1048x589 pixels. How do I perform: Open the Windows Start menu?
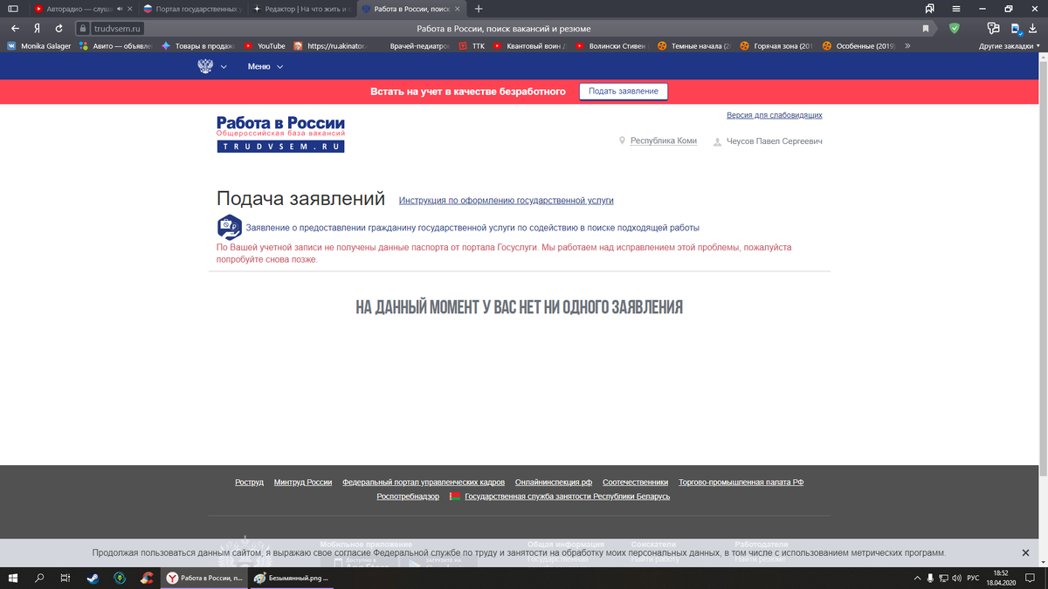point(14,578)
